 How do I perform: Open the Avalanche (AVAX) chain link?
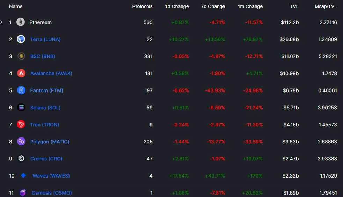pyautogui.click(x=51, y=73)
